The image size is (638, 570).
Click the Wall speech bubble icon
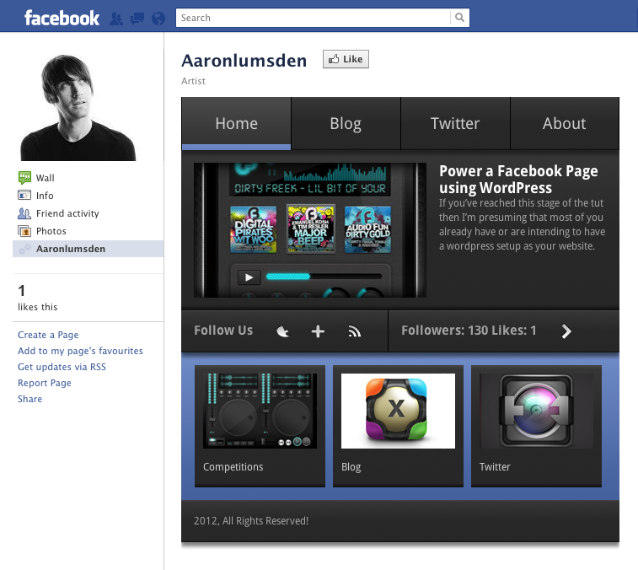click(24, 178)
